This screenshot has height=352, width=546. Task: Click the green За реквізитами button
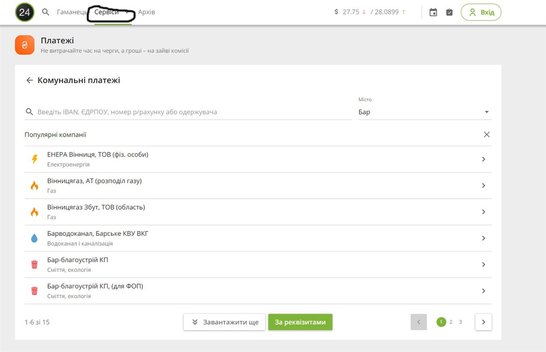[300, 322]
